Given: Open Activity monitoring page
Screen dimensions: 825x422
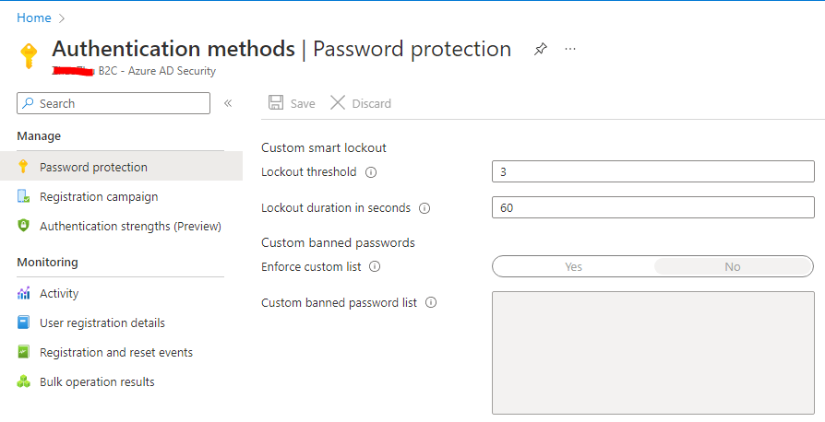Looking at the screenshot, I should click(59, 293).
